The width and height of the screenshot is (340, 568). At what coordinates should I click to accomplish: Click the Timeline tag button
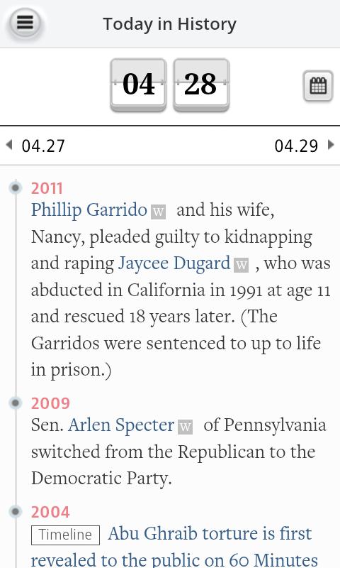[65, 535]
